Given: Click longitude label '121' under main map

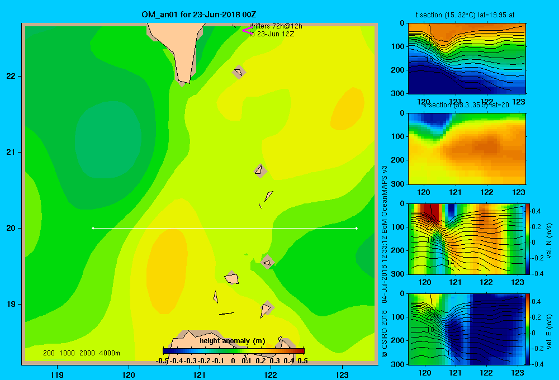Looking at the screenshot, I should coord(200,375).
